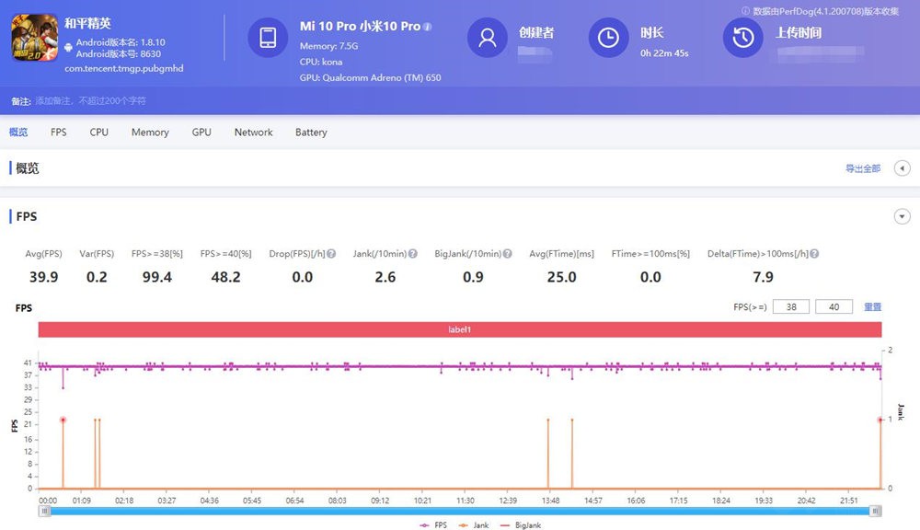Click the help icon next to Delta(FTime)>100ms[/h]
Screen dimensions: 920x530
[814, 254]
